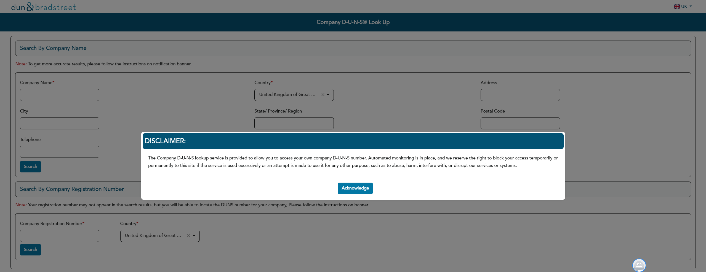The width and height of the screenshot is (706, 272).
Task: Click the 'Address' label
Action: point(489,82)
